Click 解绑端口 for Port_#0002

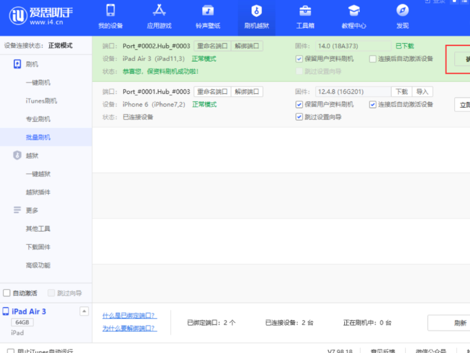pos(247,46)
